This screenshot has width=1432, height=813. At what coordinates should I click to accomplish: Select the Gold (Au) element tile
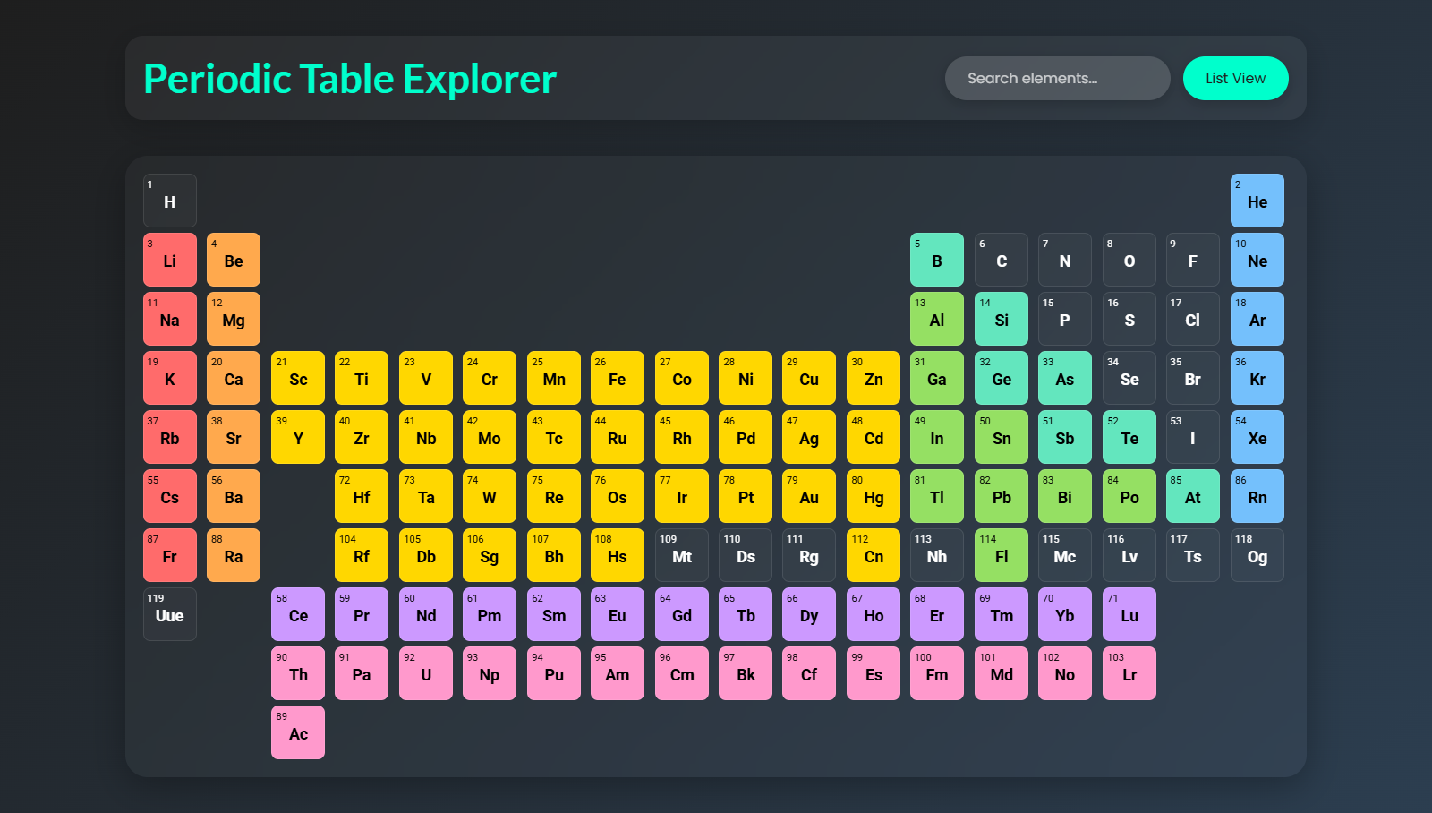coord(809,496)
